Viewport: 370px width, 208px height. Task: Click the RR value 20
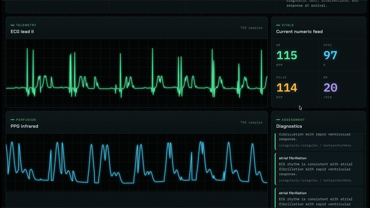tap(330, 88)
